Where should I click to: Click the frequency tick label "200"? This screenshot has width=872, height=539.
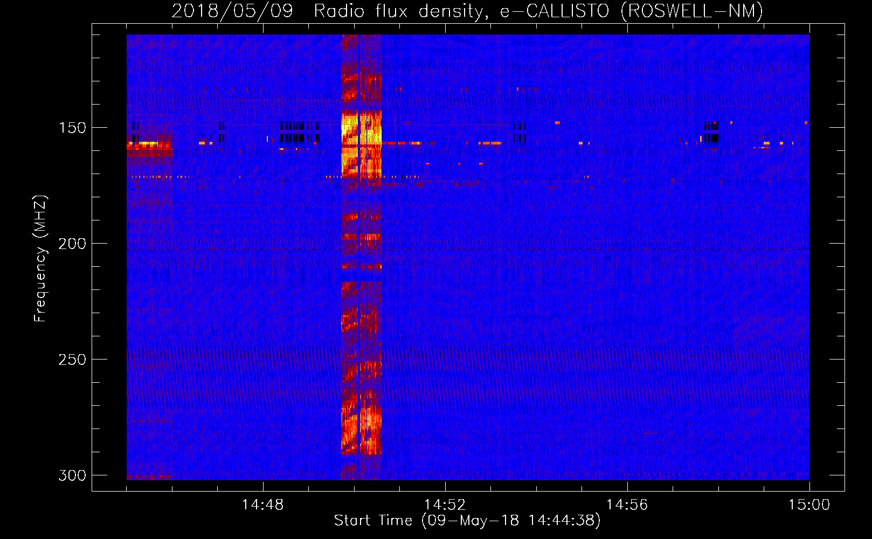pyautogui.click(x=72, y=244)
